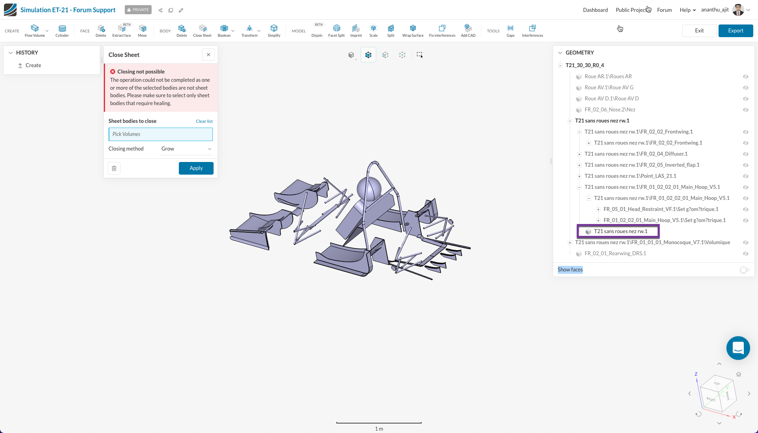Image resolution: width=758 pixels, height=433 pixels.
Task: Hide the FR_02_01_Rearwing_DRS.1 body
Action: 746,254
